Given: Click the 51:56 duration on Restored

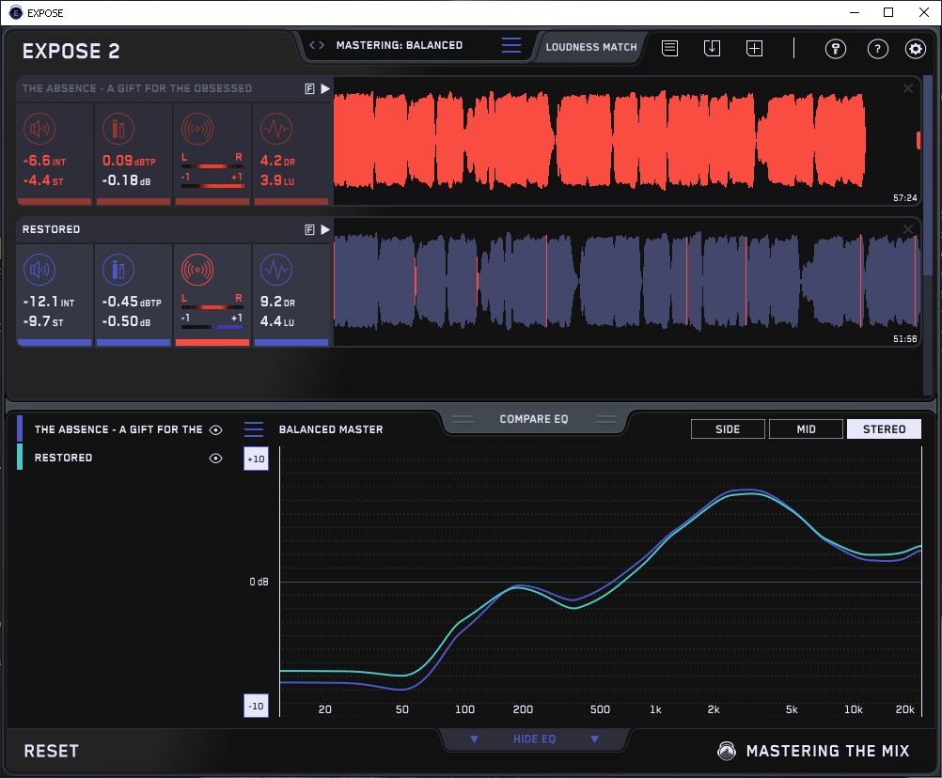Looking at the screenshot, I should click(904, 338).
